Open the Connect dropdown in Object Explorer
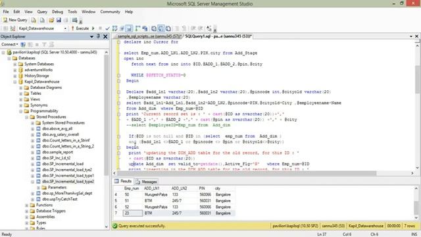Screen dimensions: 421x237 click(10, 44)
